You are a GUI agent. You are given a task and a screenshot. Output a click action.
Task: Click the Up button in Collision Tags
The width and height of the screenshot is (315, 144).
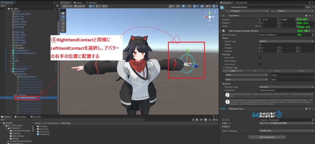(254, 71)
